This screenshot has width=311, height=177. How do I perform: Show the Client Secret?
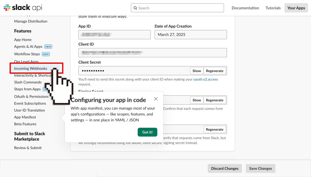tap(197, 71)
